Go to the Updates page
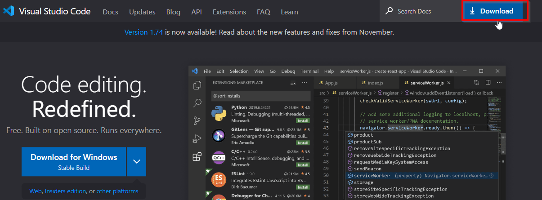Screen dimensions: 542x200 (142, 12)
